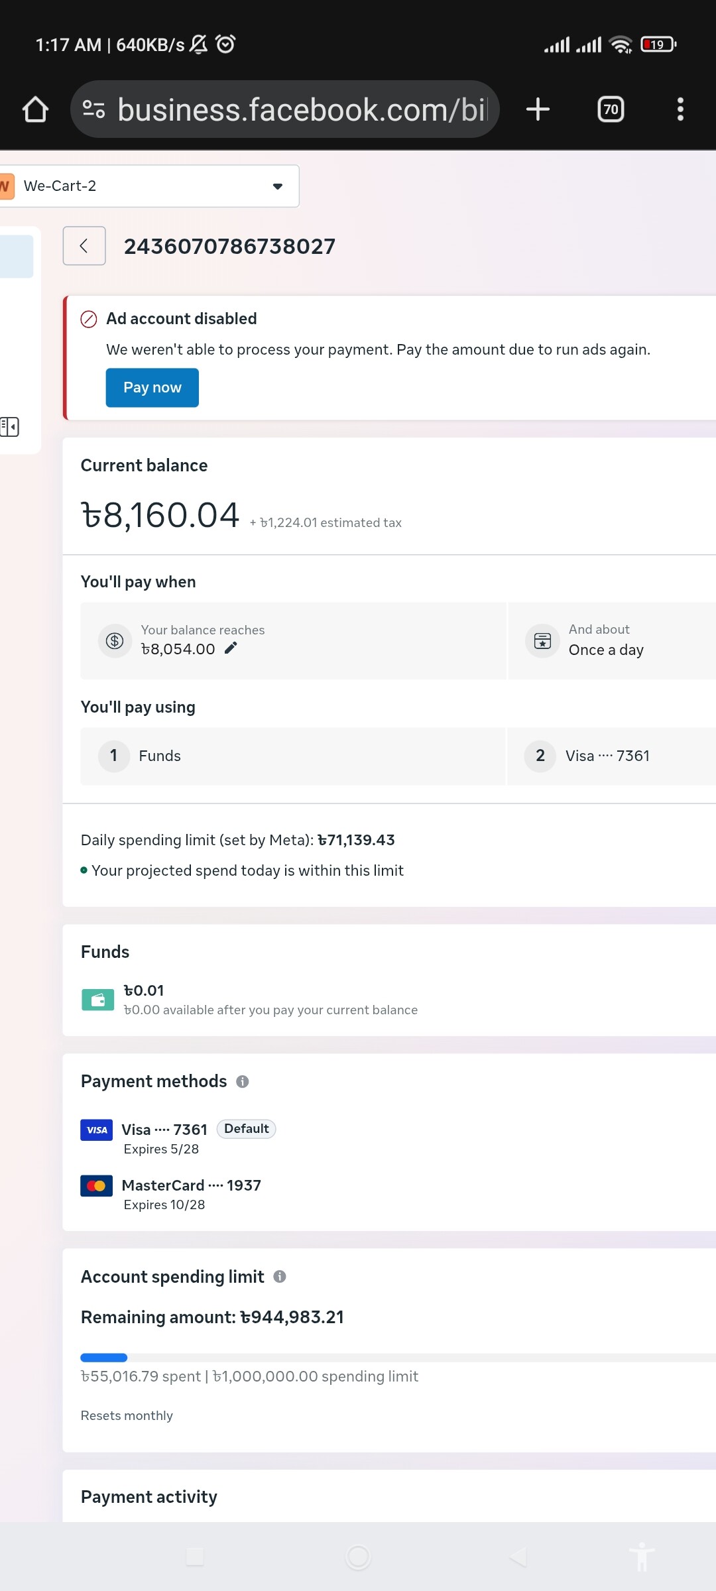The image size is (716, 1591).
Task: Click the green Funds wallet icon
Action: tap(97, 1000)
